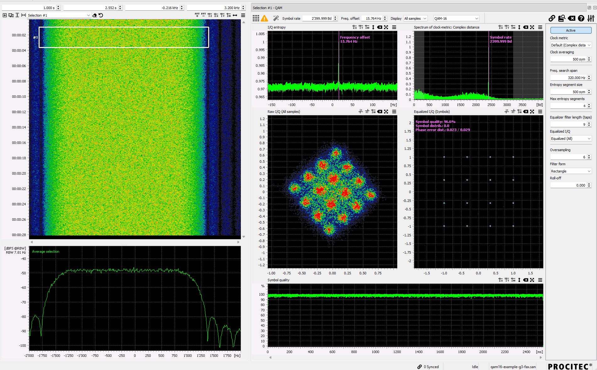Rescale Y axis of Symbol quality plot

click(507, 280)
